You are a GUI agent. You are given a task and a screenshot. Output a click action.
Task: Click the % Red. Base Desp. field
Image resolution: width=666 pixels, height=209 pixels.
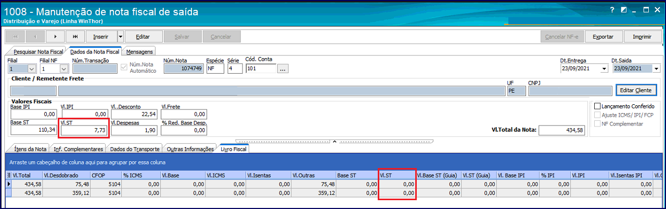point(184,131)
